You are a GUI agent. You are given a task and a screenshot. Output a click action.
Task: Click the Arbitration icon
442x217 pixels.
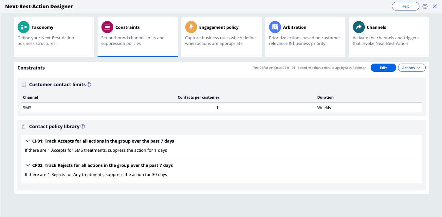(275, 28)
